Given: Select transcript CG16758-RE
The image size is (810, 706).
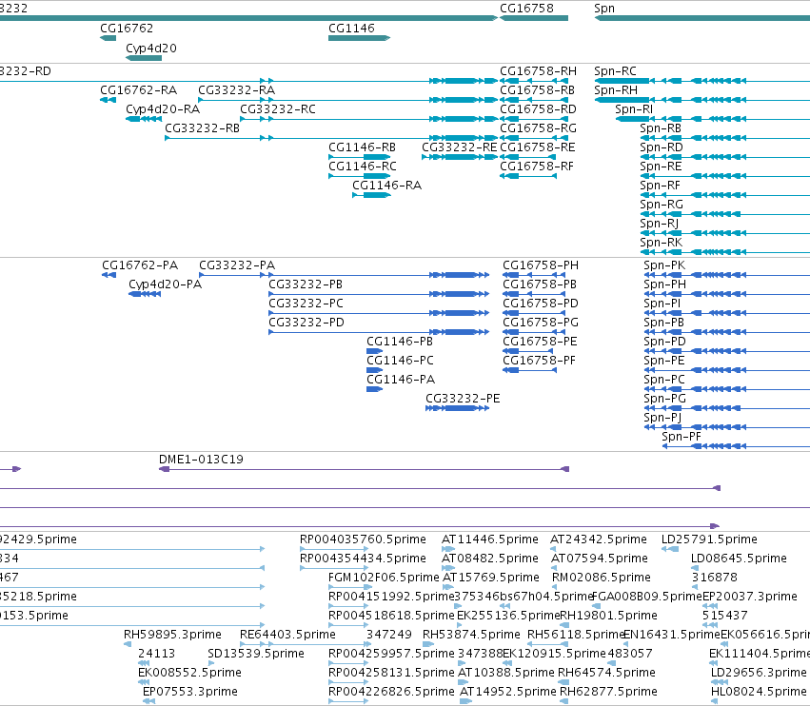Looking at the screenshot, I should [x=537, y=147].
